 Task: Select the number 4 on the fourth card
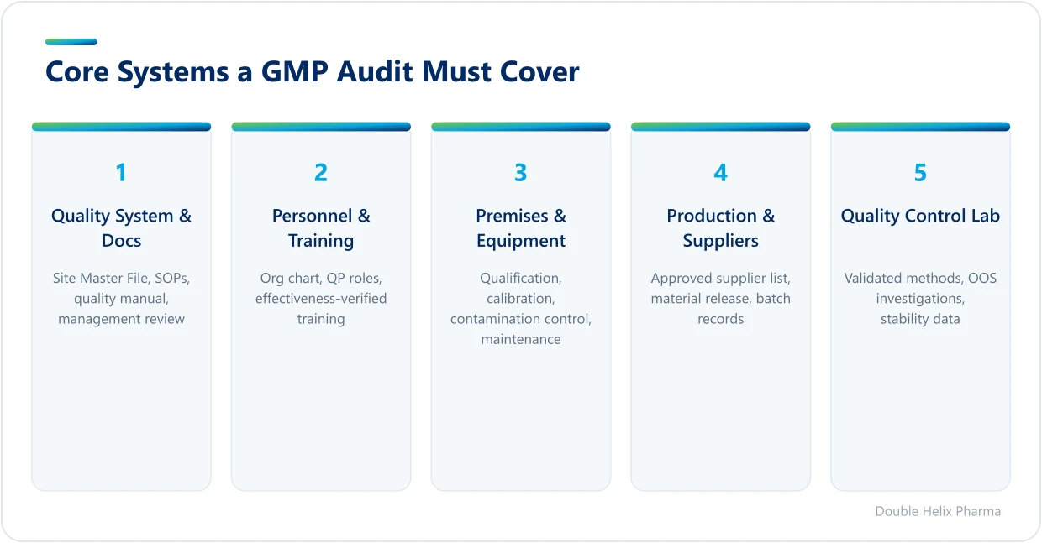pos(721,173)
